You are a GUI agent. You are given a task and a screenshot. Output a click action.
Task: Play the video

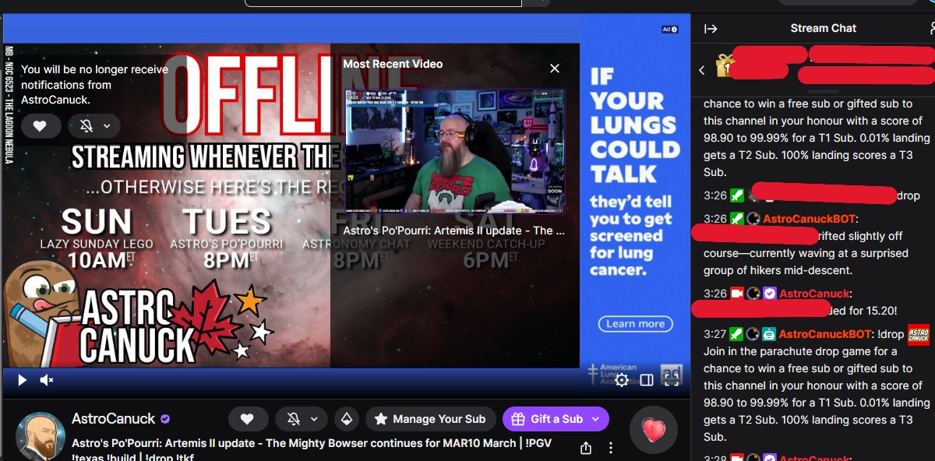[22, 380]
